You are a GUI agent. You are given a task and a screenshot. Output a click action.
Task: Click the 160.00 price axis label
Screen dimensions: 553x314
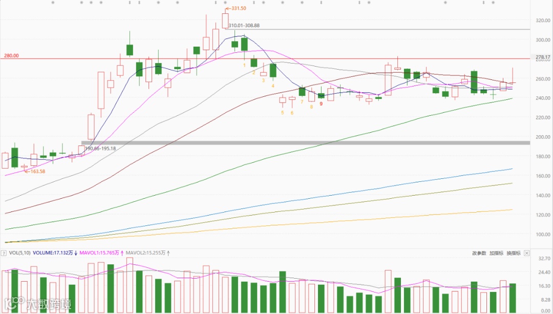coord(543,176)
